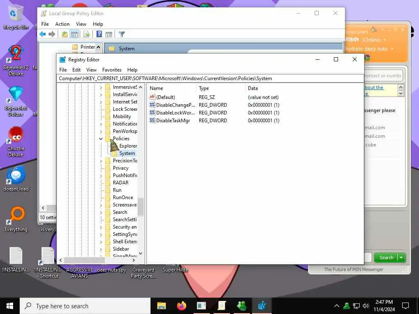Screen dimensions: 419x314
Task: Open Firefox from taskbar
Action: (x=181, y=305)
